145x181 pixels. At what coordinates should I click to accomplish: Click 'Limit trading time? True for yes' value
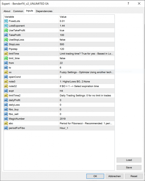click(87, 53)
